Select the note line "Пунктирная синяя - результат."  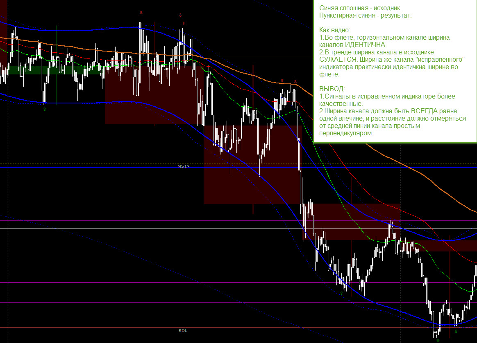366,16
